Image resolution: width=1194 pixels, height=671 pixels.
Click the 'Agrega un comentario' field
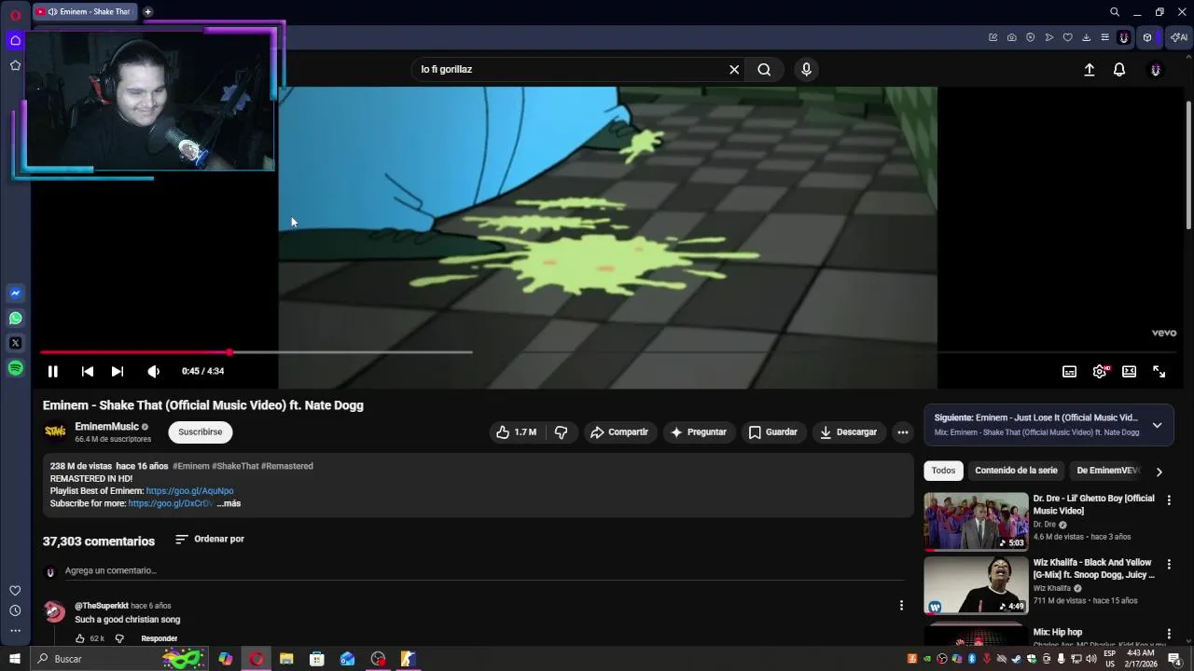click(484, 570)
